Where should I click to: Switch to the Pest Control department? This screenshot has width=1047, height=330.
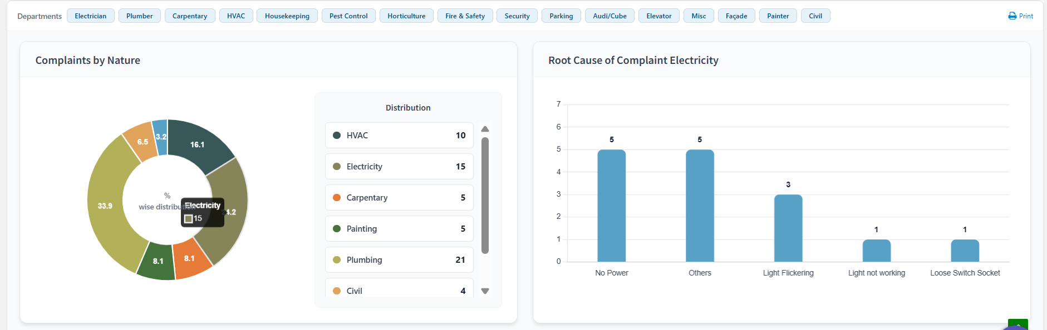(348, 16)
